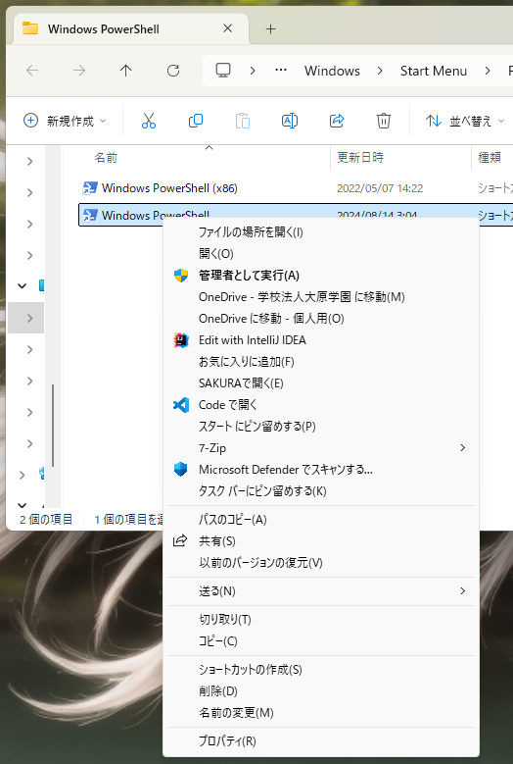513x764 pixels.
Task: Click the Share icon in toolbar
Action: tap(337, 121)
